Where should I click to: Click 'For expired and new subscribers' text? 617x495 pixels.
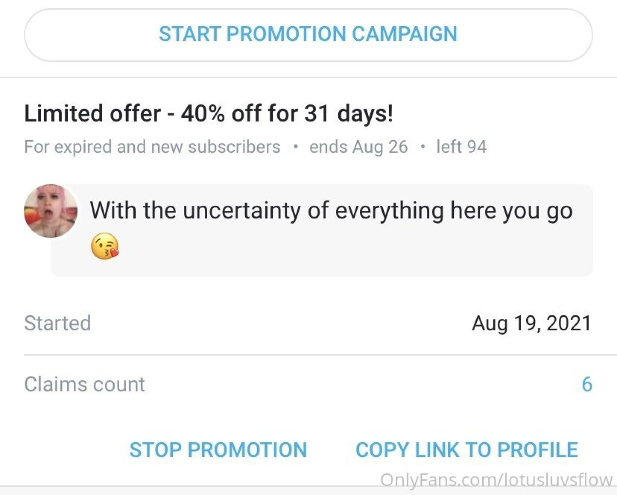152,147
